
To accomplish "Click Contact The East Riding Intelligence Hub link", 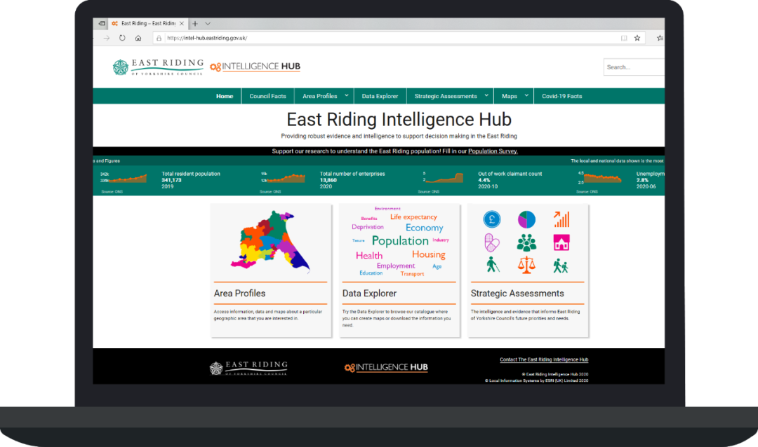I will click(x=544, y=359).
